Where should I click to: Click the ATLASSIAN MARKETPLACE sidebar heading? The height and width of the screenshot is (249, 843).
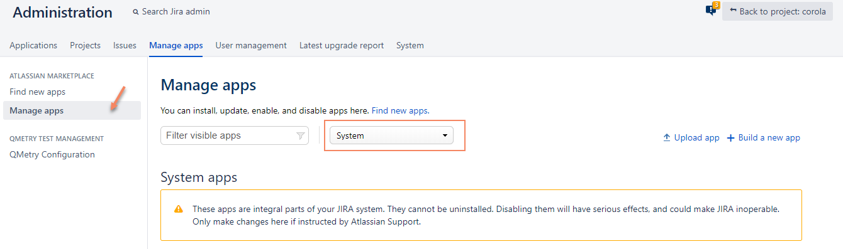click(52, 76)
